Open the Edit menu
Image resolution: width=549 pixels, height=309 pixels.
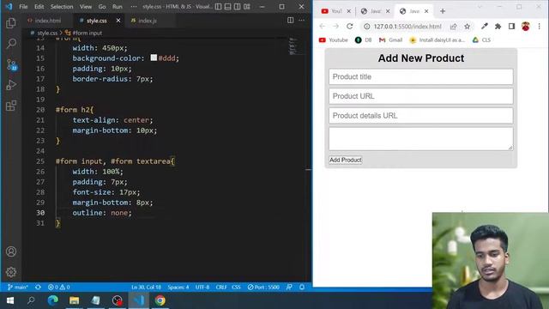pyautogui.click(x=39, y=7)
